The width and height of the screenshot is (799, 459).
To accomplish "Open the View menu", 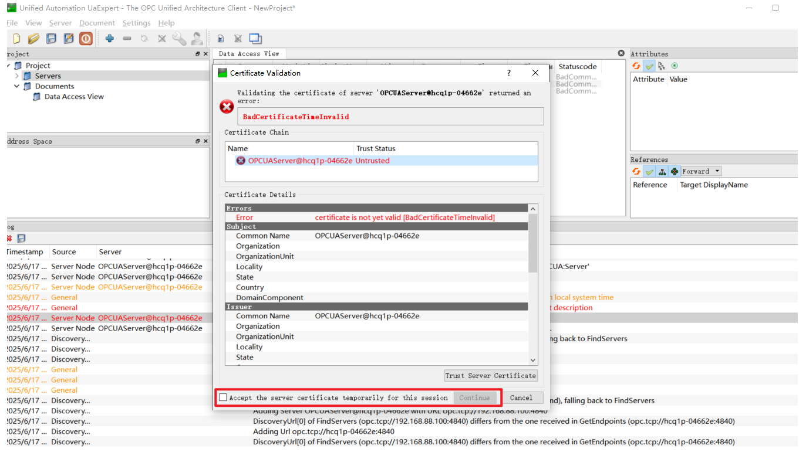I will point(33,23).
